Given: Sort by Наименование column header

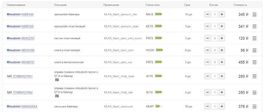Looking at the screenshot, I should pos(16,5).
